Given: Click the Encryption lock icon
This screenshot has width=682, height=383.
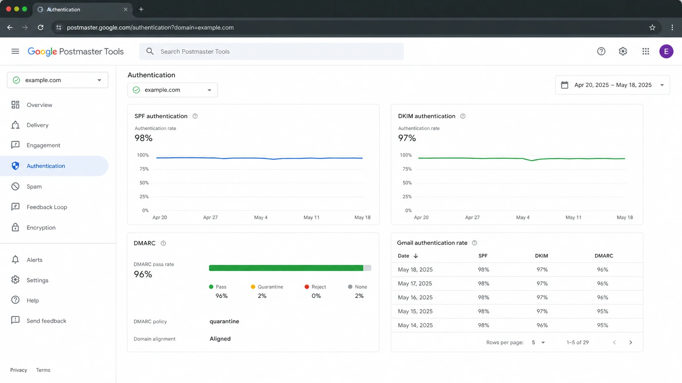Looking at the screenshot, I should coord(15,227).
